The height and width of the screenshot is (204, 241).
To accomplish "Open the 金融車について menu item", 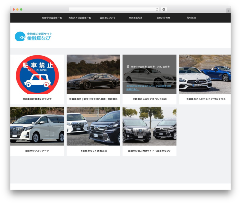I will (x=107, y=18).
